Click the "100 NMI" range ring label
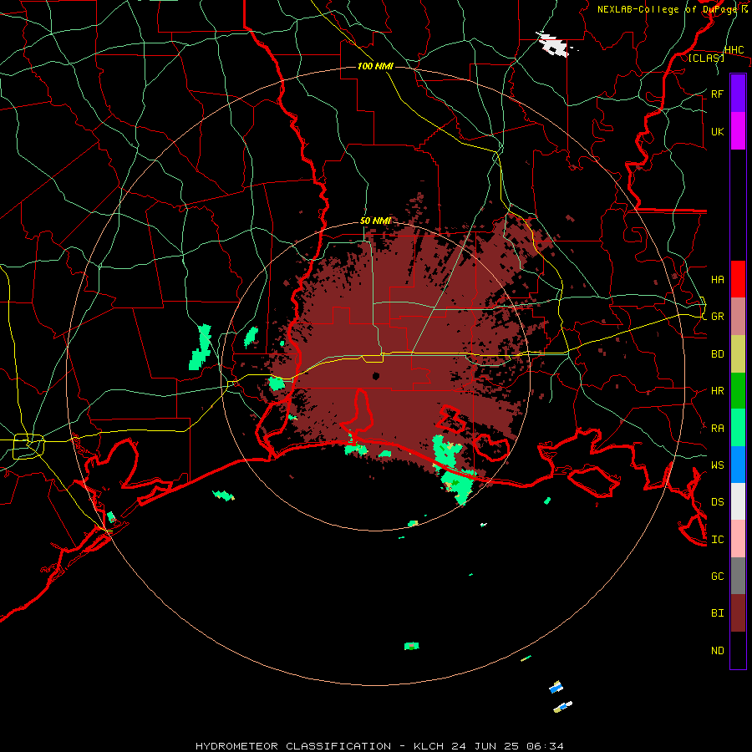Screen dimensions: 752x752 click(x=375, y=66)
